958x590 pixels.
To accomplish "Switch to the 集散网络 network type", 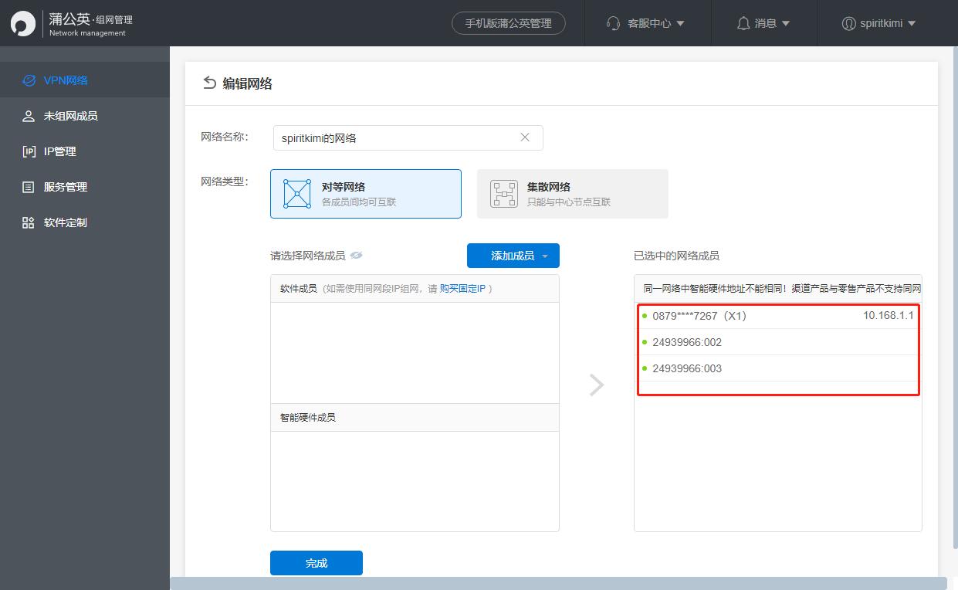I will tap(573, 193).
